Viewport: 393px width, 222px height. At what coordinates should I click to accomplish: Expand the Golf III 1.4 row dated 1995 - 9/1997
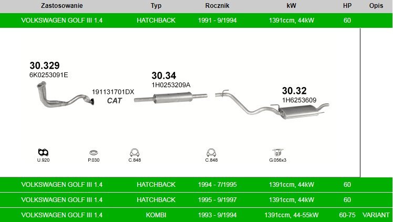(x=196, y=200)
